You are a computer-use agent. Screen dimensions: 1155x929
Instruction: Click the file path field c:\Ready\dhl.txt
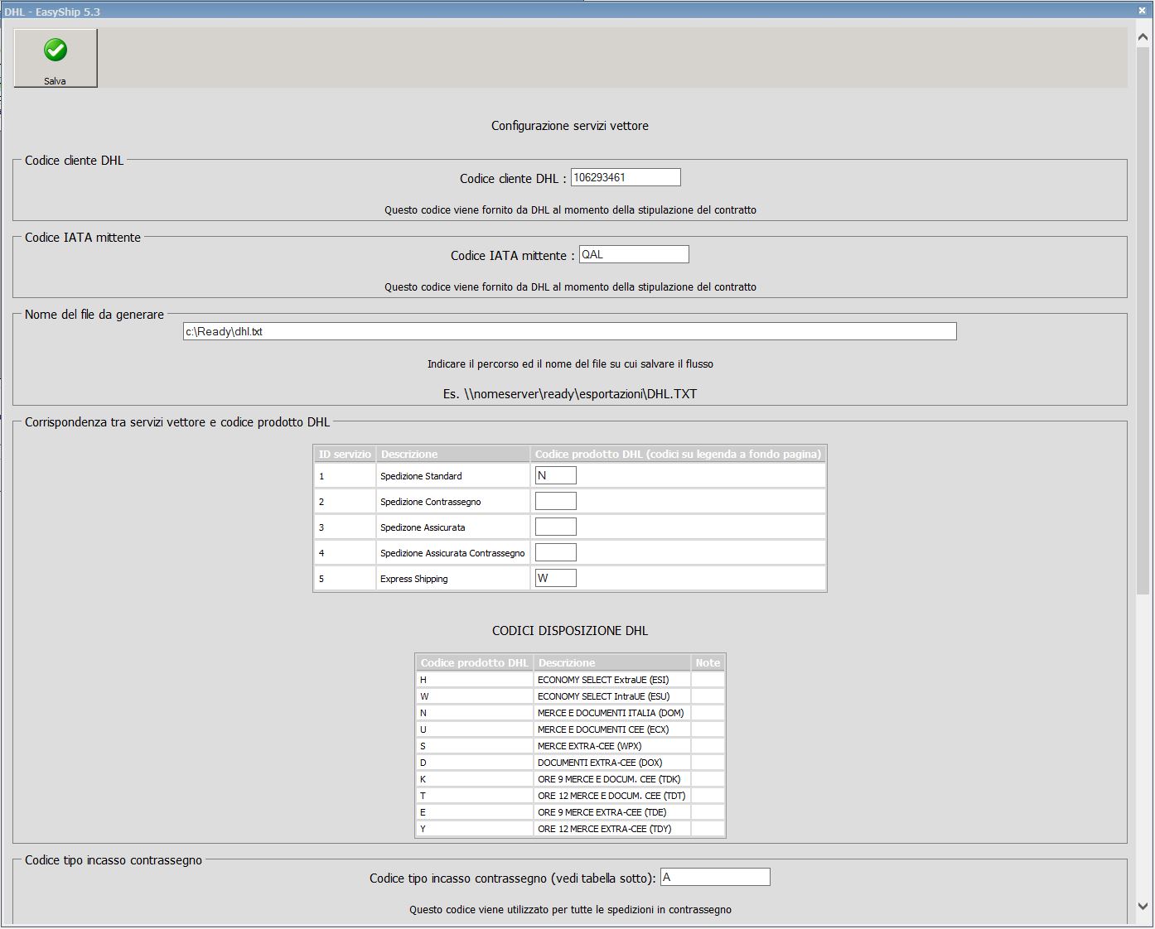[x=570, y=331]
